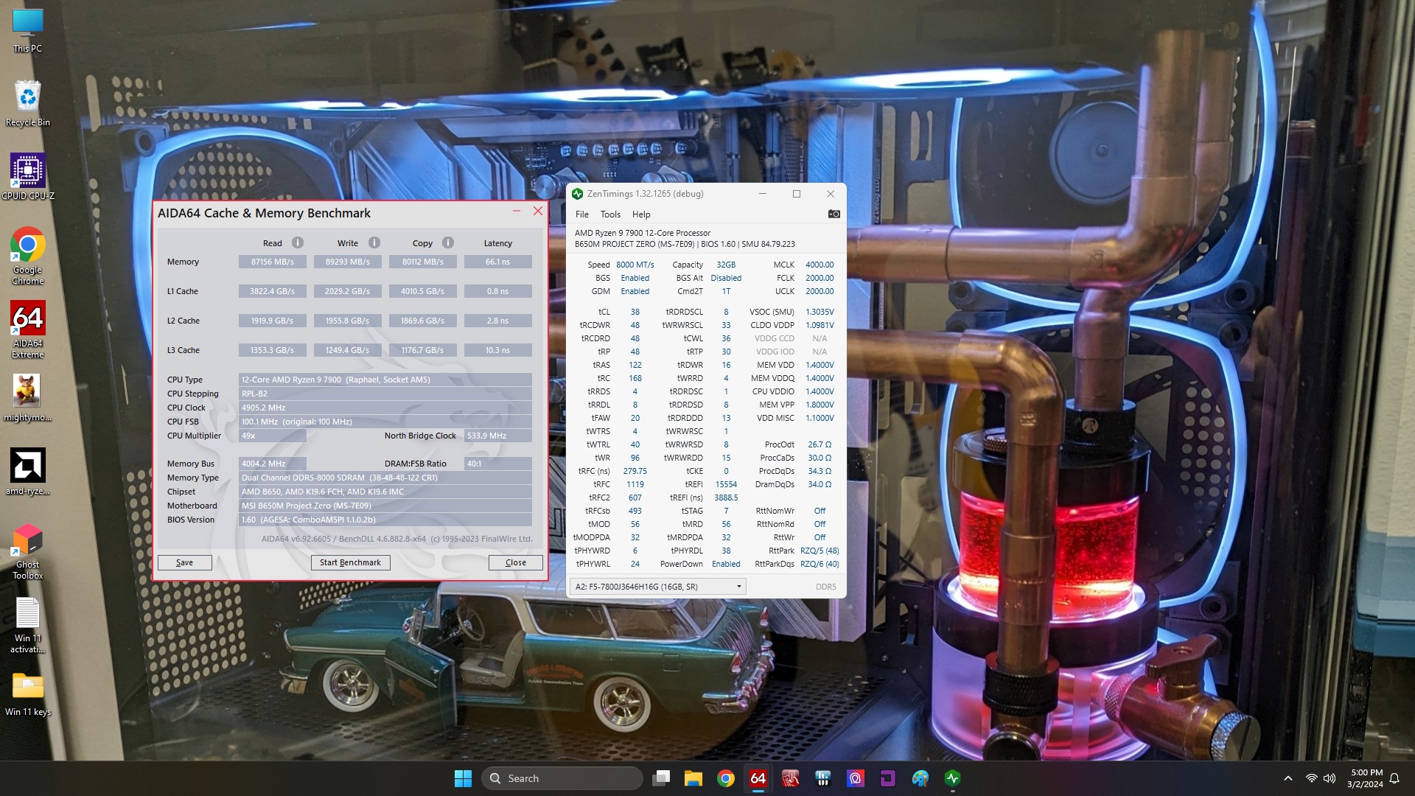This screenshot has width=1415, height=796.
Task: Open red taskbar app next to AIDA64
Action: coord(791,778)
